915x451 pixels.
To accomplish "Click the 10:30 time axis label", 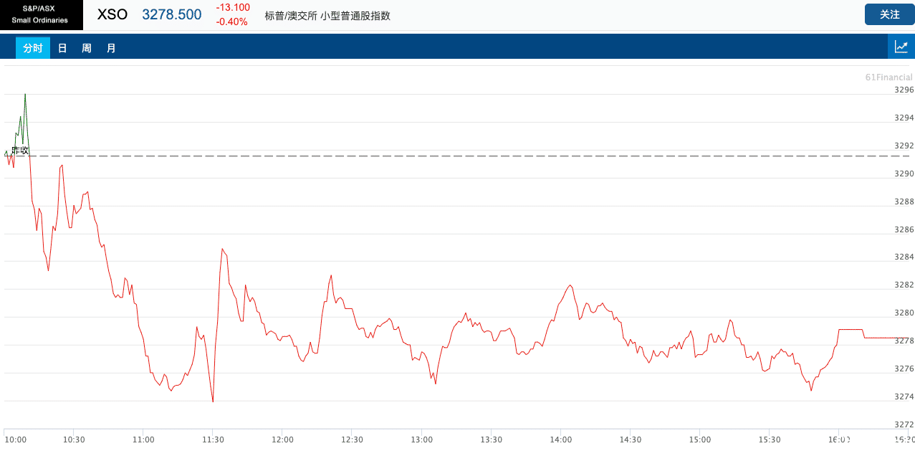I will pyautogui.click(x=74, y=440).
